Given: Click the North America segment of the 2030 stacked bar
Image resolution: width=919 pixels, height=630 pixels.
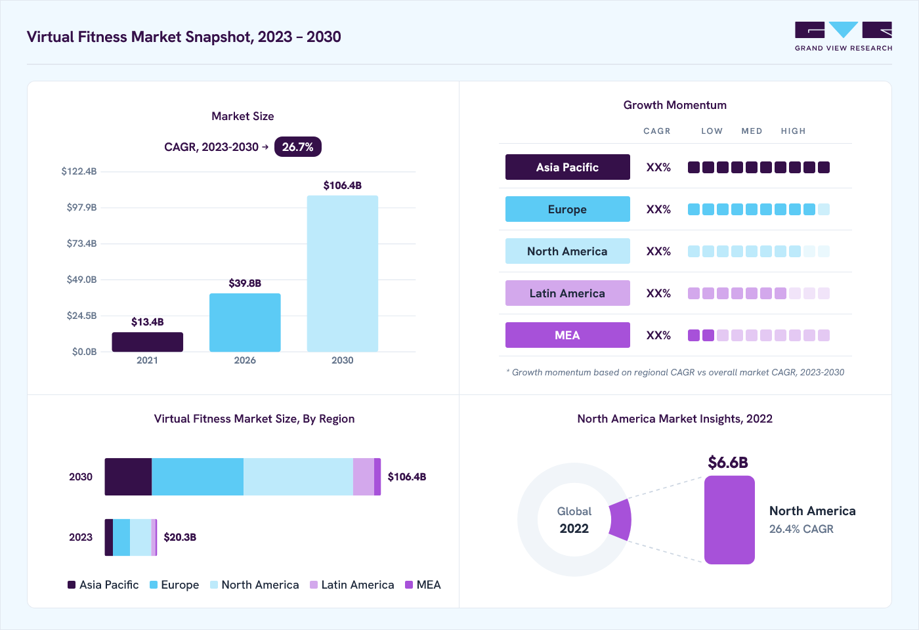Looking at the screenshot, I should tap(298, 476).
